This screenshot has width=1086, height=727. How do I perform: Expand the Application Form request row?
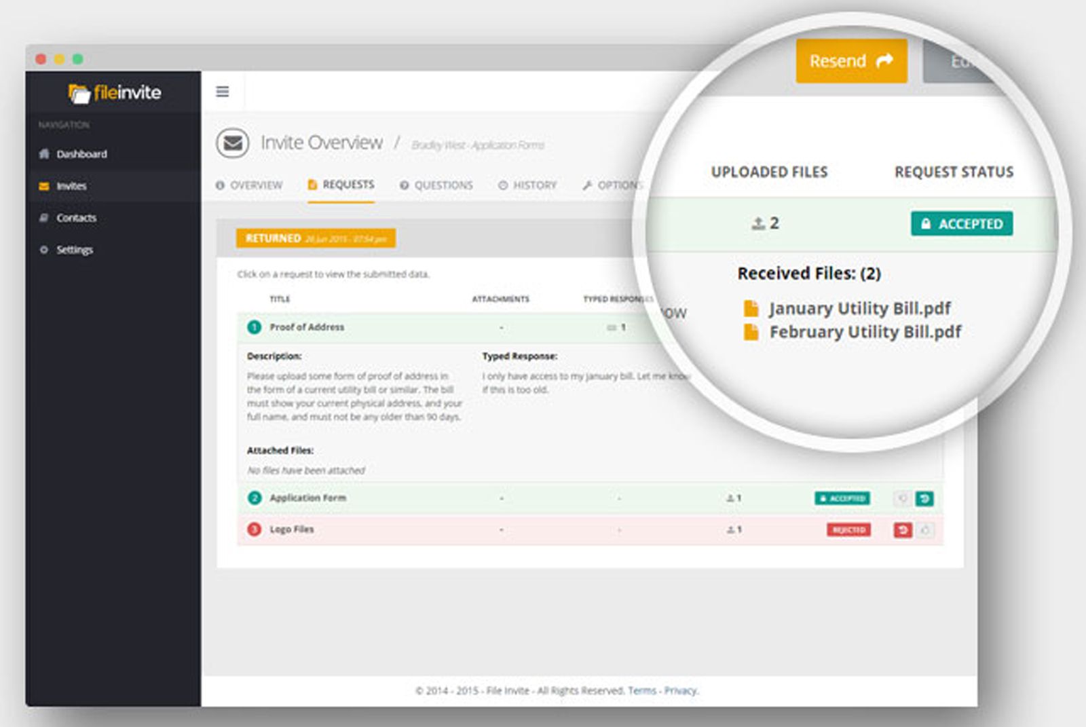(309, 498)
